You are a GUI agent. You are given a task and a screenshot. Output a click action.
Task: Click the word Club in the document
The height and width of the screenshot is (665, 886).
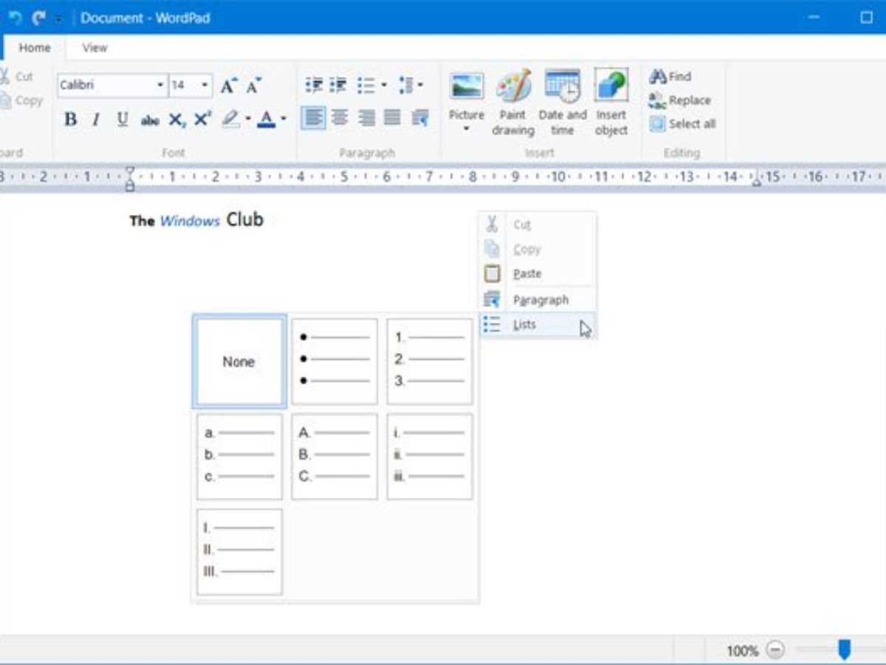pos(244,219)
